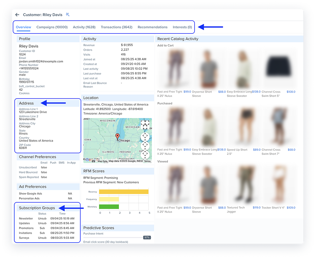This screenshot has height=258, width=315.
Task: Click the green Monetary bar in RFM chart
Action: 109,207
